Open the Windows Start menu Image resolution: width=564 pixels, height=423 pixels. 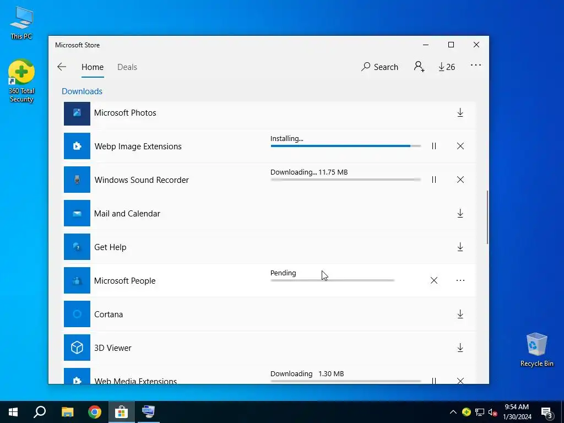[x=13, y=412]
